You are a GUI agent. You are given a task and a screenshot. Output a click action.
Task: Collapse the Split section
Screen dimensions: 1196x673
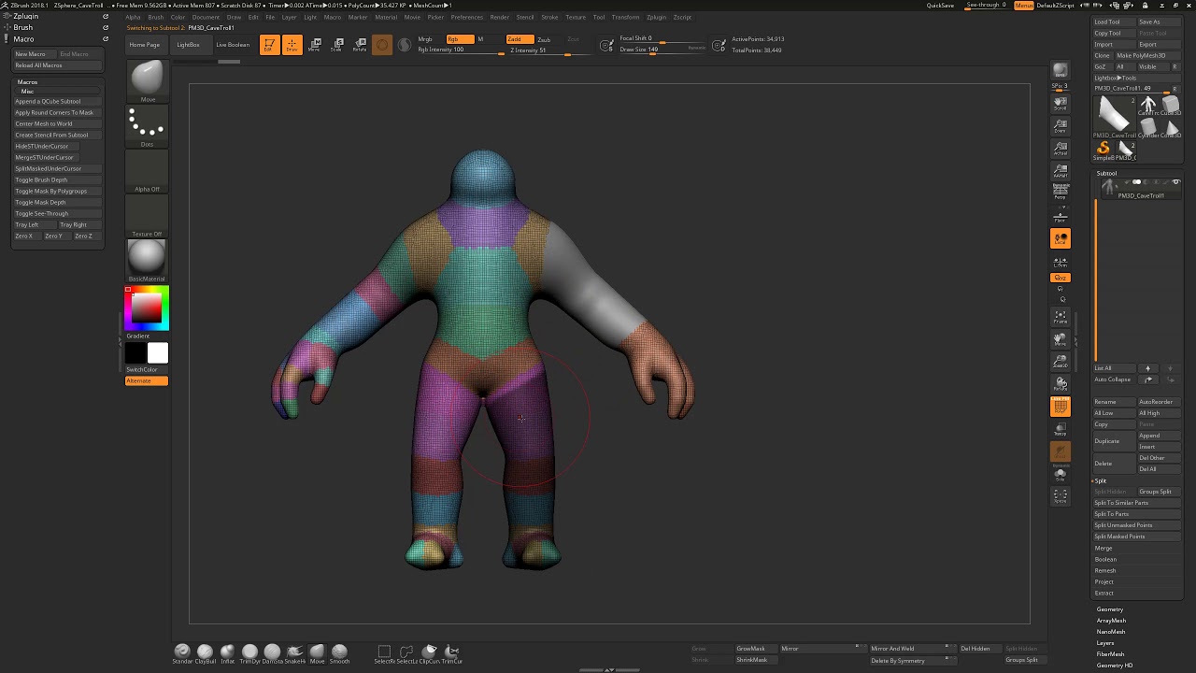pos(1101,480)
